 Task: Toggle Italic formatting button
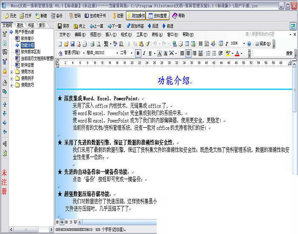pyautogui.click(x=144, y=53)
